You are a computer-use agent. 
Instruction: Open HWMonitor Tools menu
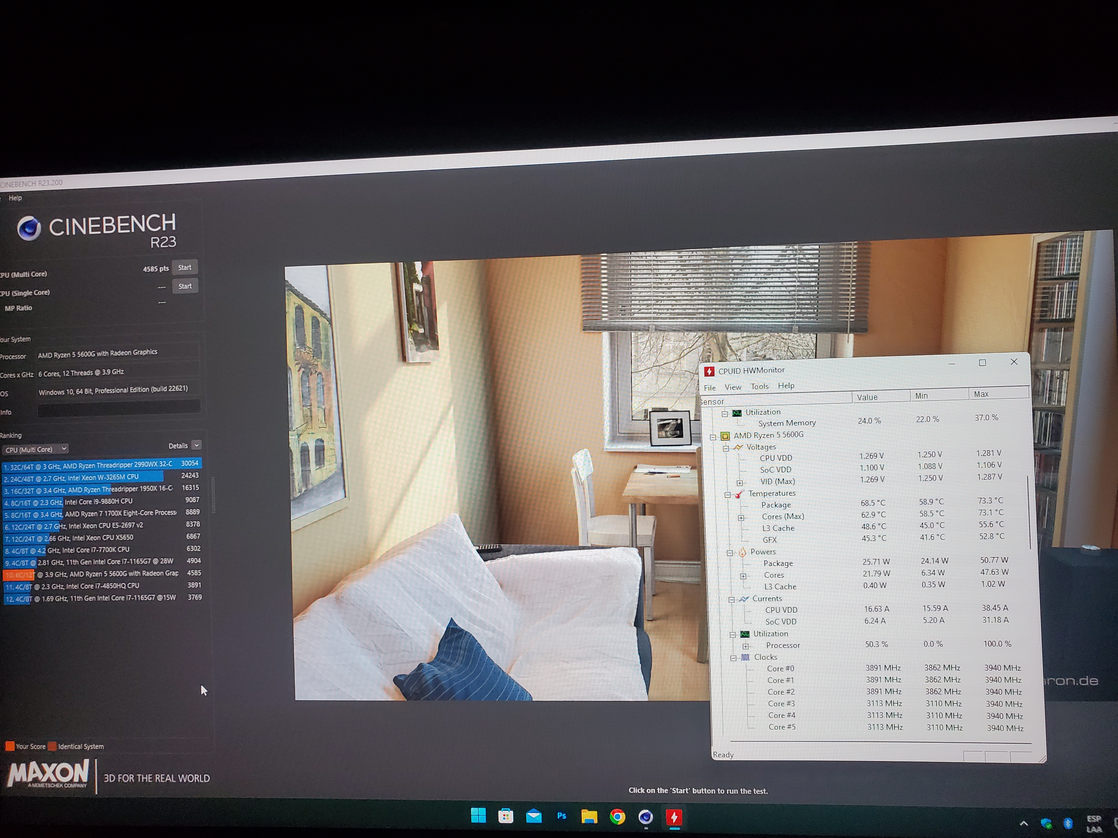point(760,386)
